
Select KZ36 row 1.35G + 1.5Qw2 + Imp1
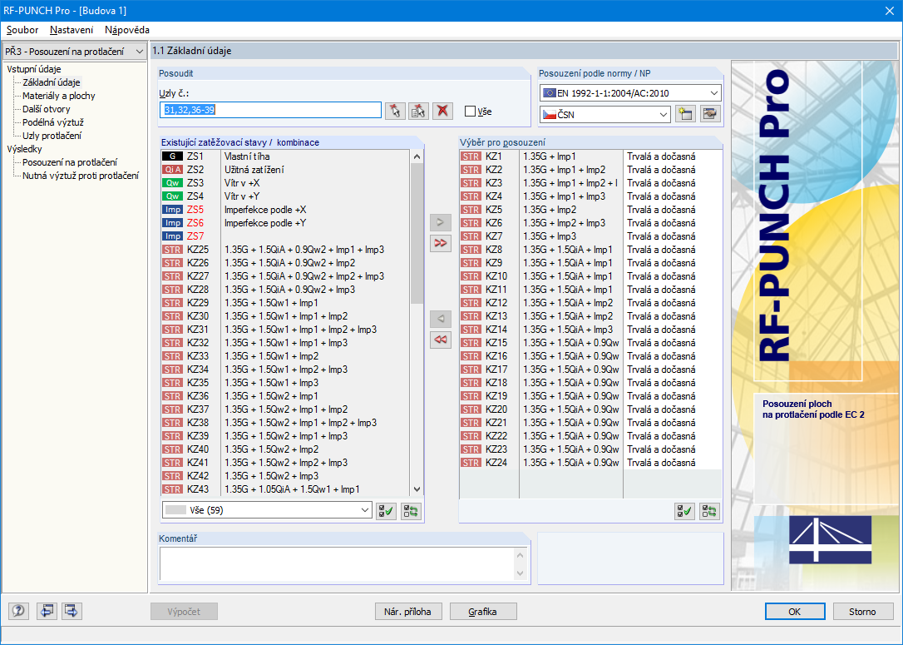tap(285, 396)
